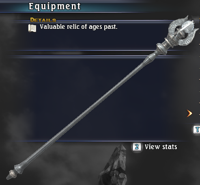The image size is (200, 185).
Task: Click the gray crystal rock below the panel
Action: 113,165
